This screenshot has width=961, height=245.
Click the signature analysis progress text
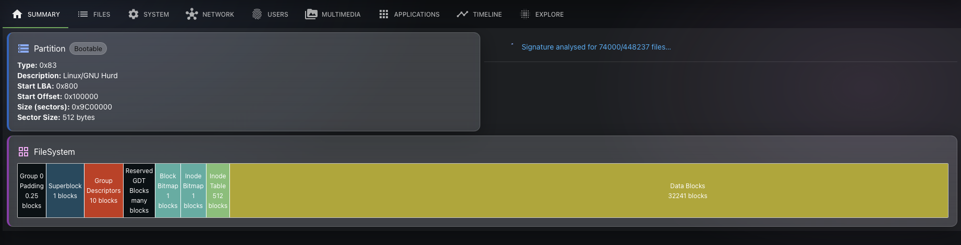point(596,47)
